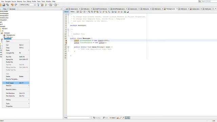The width and height of the screenshot is (217, 122).
Task: Toggle Bookmark in editor toolbar
Action: pyautogui.click(x=109, y=12)
